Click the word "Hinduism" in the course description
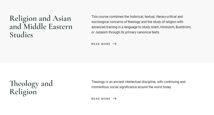 pyautogui.click(x=168, y=27)
